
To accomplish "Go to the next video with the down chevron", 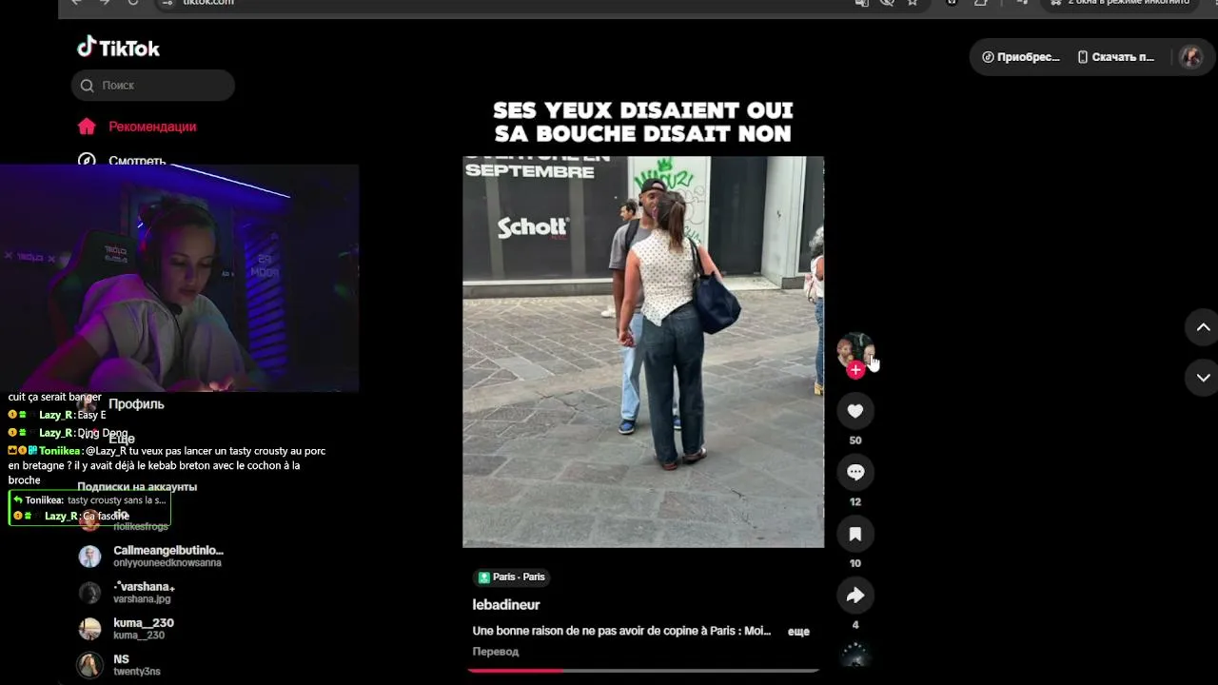I will click(1203, 378).
